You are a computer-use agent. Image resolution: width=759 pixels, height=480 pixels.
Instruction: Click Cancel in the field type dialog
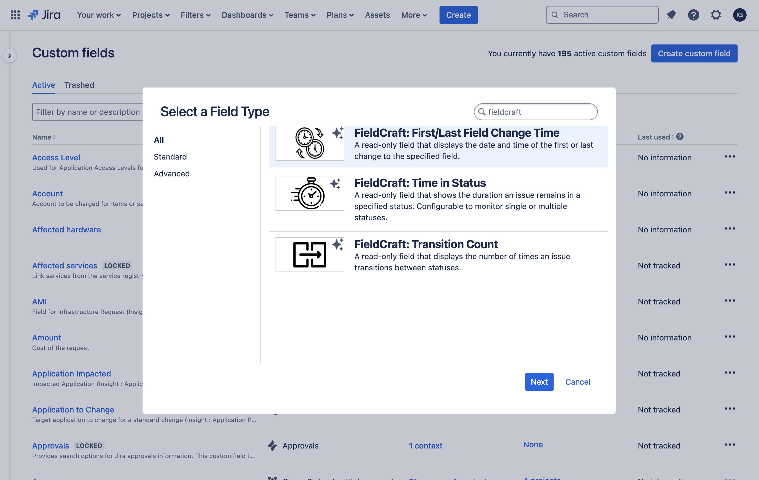[578, 382]
